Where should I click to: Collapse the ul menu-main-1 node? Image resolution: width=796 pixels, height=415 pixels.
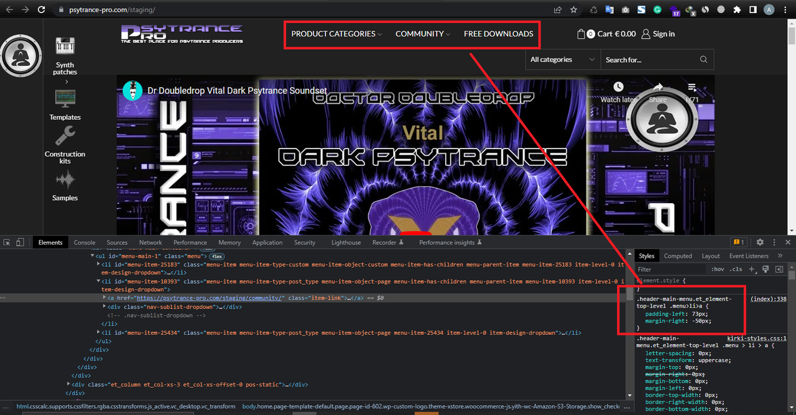[x=93, y=255]
